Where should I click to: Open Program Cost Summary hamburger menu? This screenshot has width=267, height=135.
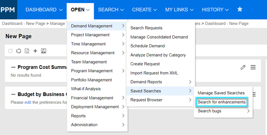[x=253, y=67]
